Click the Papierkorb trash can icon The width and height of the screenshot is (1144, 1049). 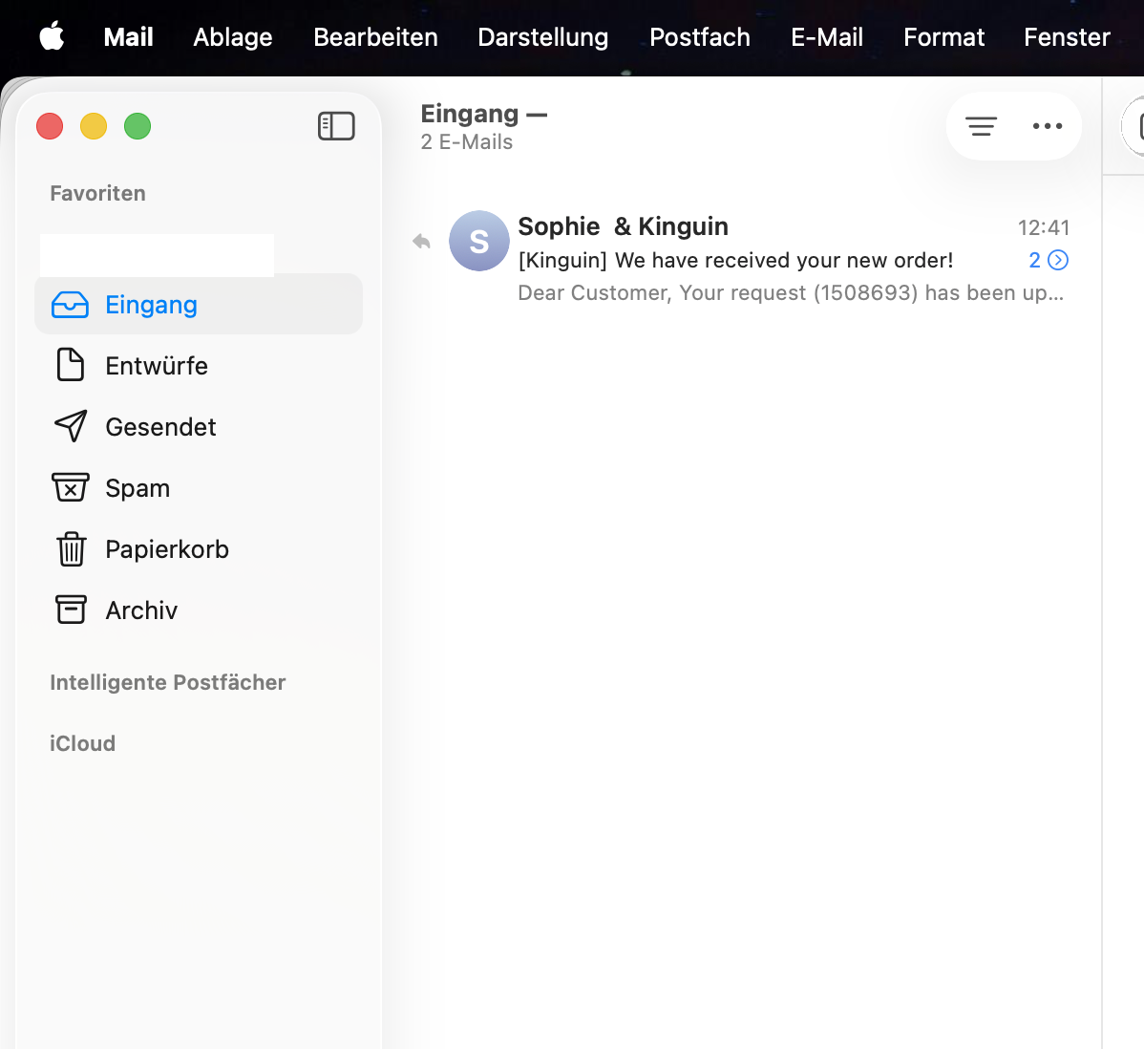click(x=71, y=549)
